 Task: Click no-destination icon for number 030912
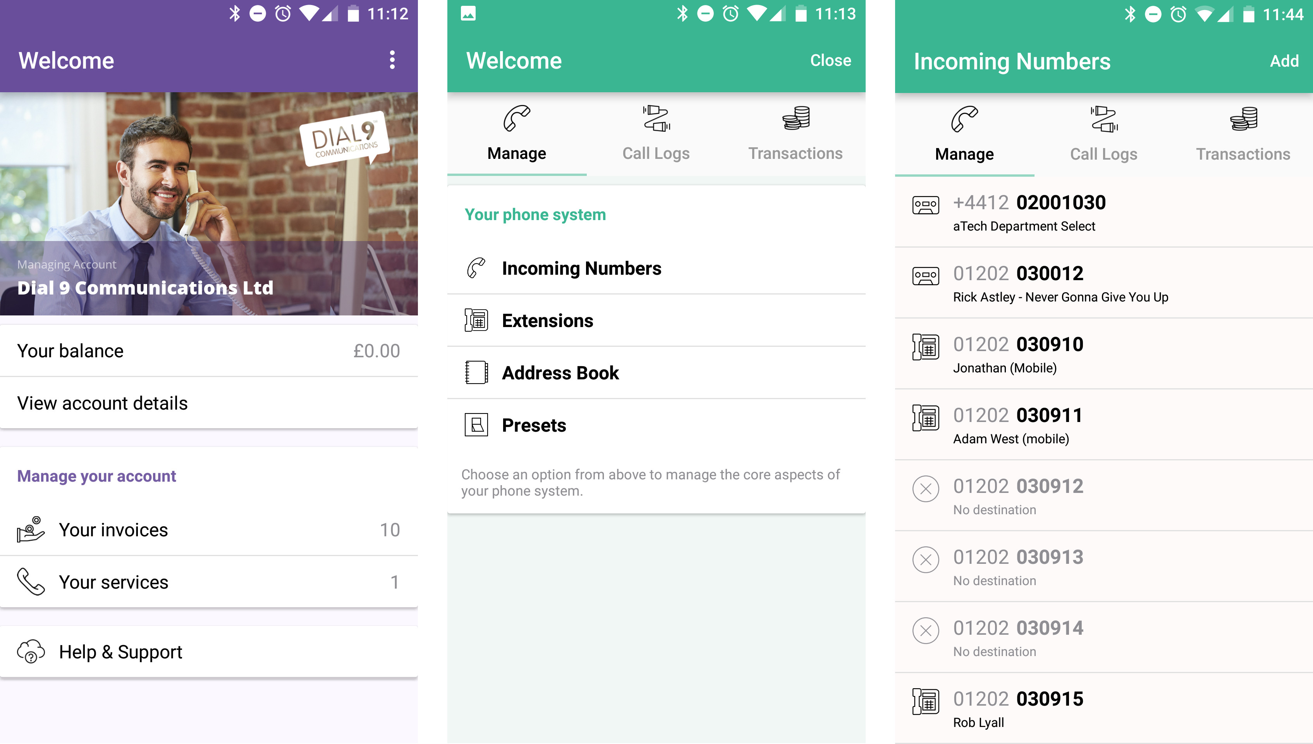(x=927, y=487)
